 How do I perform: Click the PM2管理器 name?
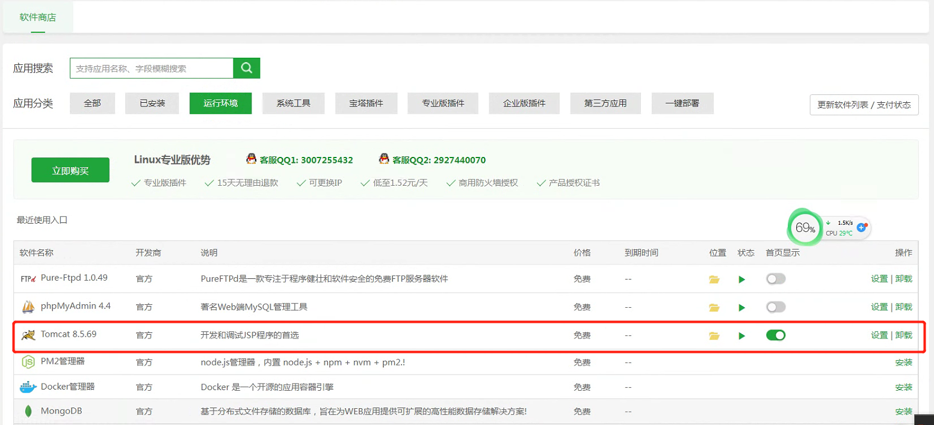63,361
